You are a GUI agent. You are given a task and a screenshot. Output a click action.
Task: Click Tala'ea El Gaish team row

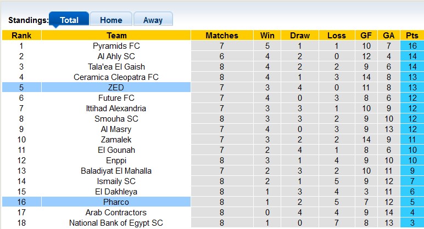[x=116, y=66]
